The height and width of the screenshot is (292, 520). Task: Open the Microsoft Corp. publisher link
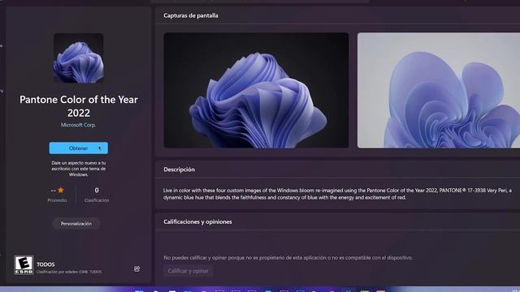(79, 125)
